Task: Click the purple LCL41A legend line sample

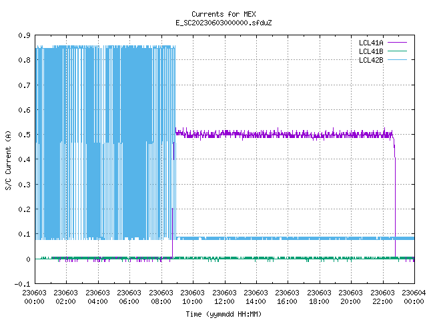Action: [397, 43]
